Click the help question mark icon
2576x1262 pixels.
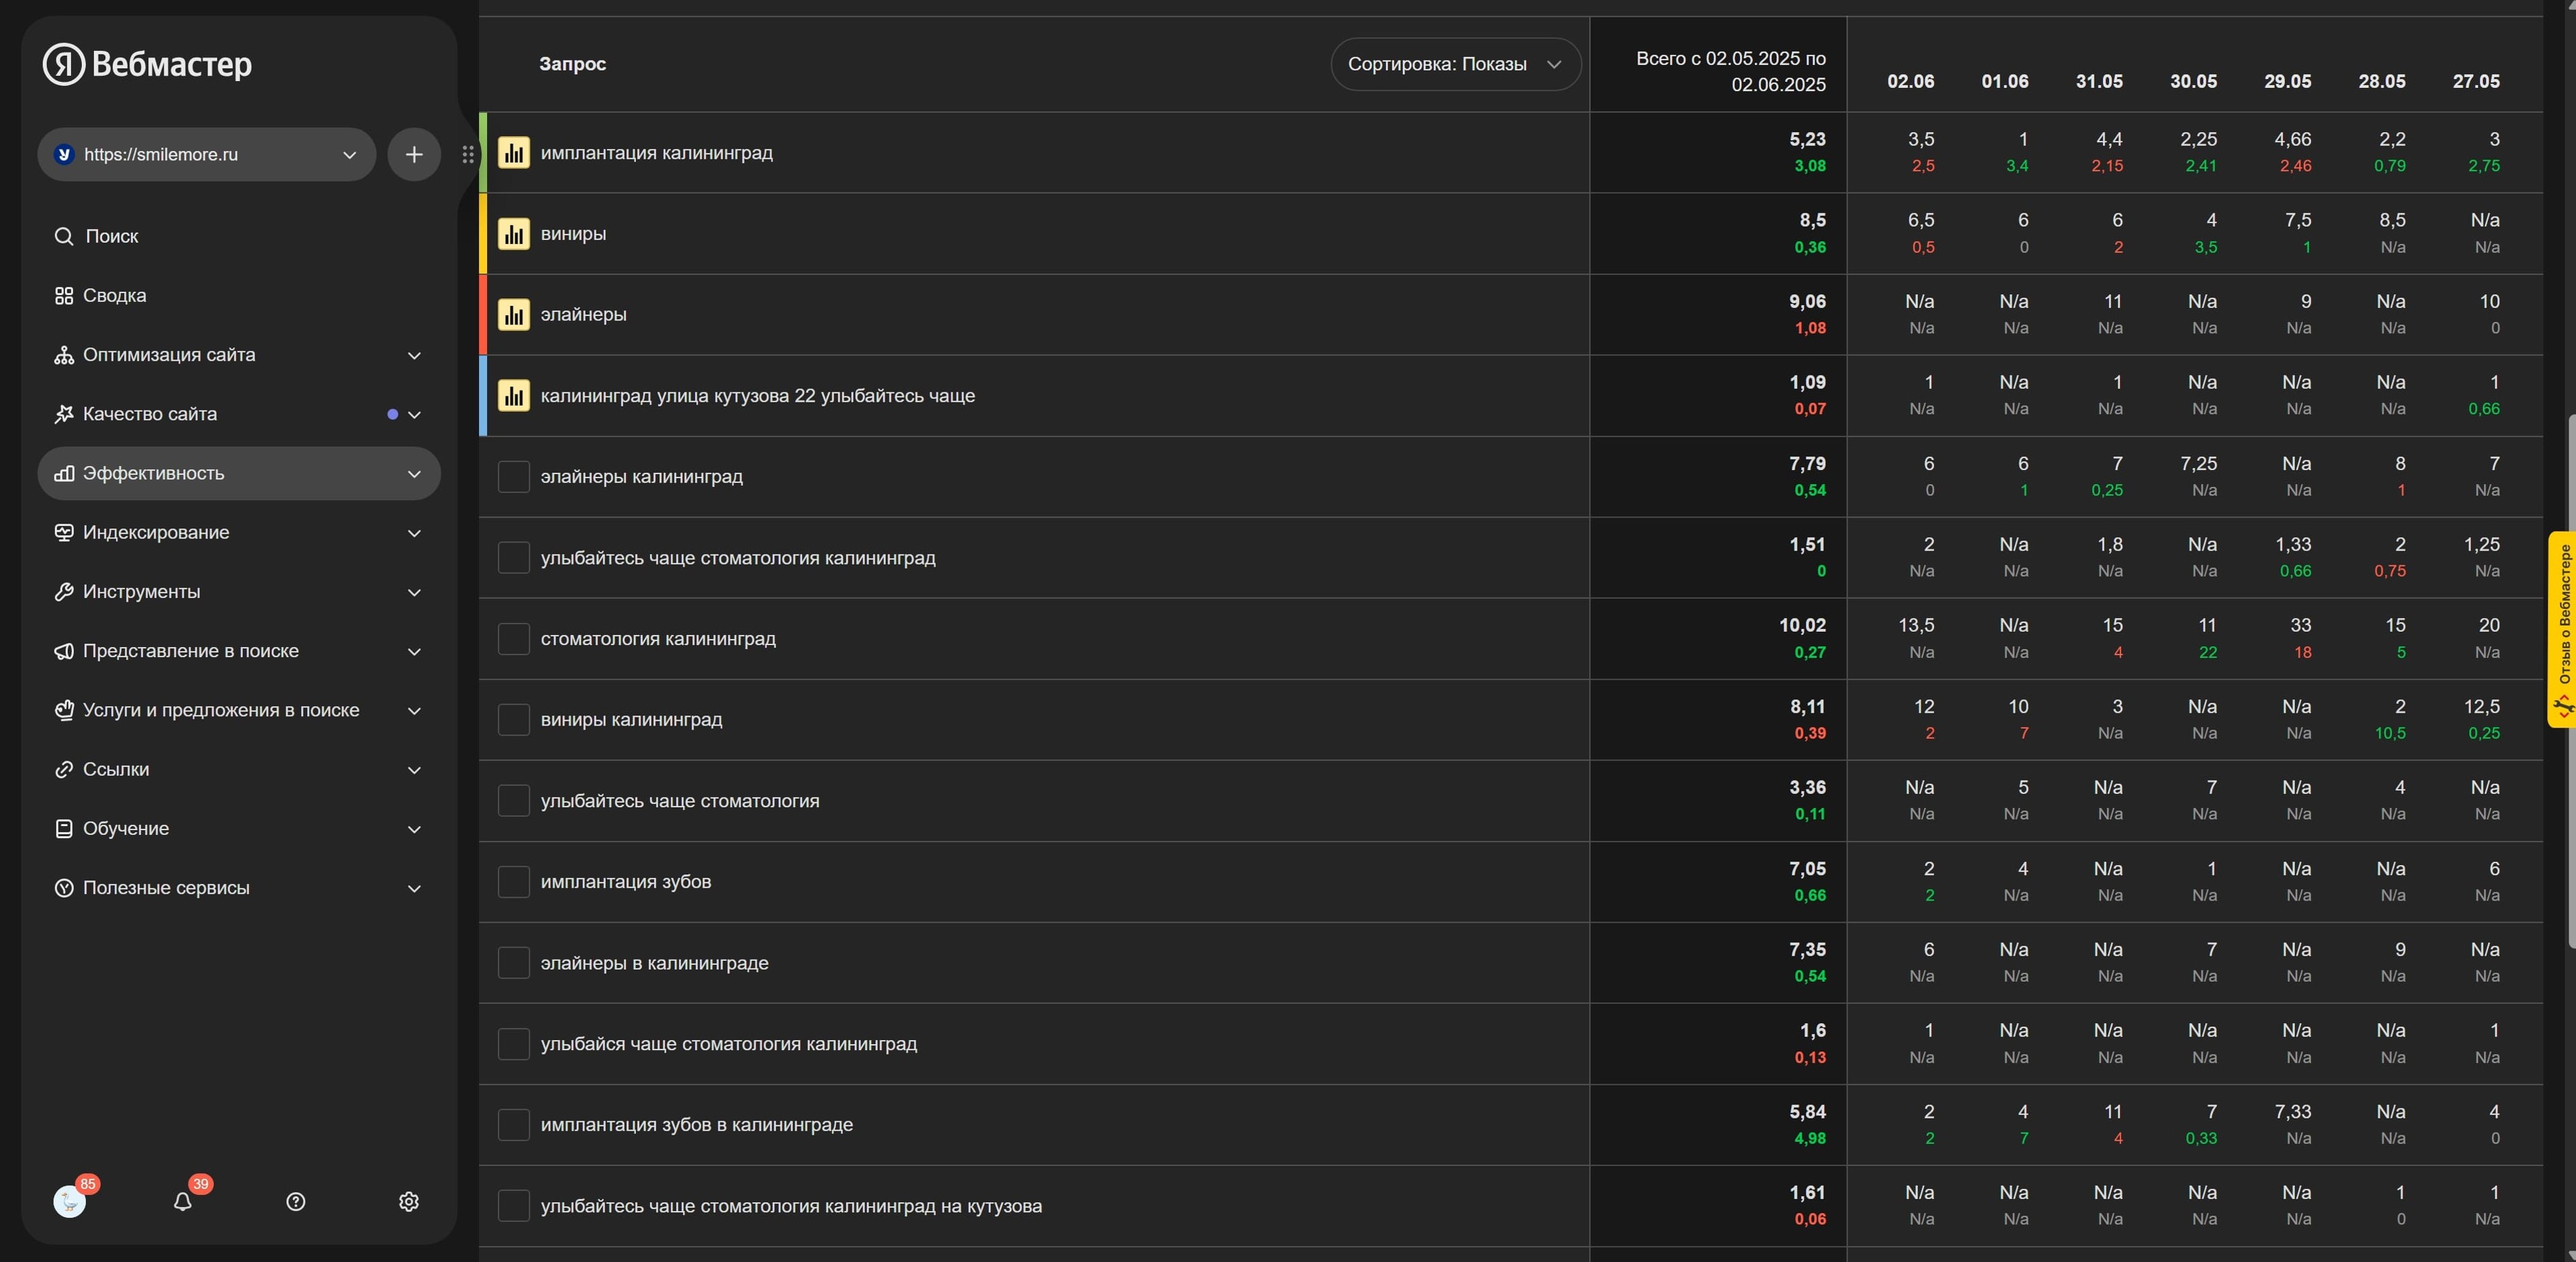[295, 1201]
